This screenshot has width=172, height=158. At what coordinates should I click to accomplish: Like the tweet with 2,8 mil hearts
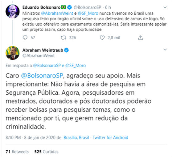(x=102, y=38)
